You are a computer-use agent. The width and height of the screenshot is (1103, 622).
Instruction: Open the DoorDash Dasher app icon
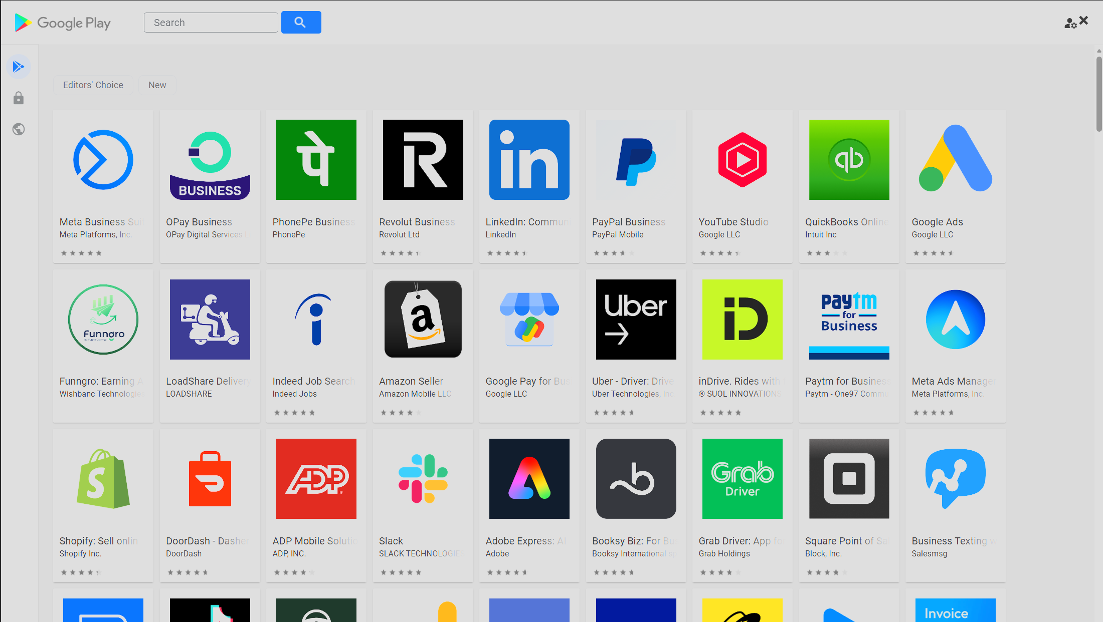(210, 479)
